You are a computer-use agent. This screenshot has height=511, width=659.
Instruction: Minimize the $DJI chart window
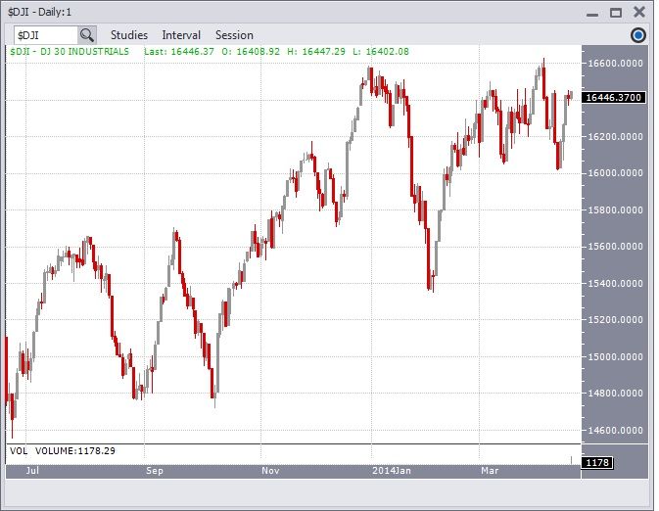(x=592, y=14)
